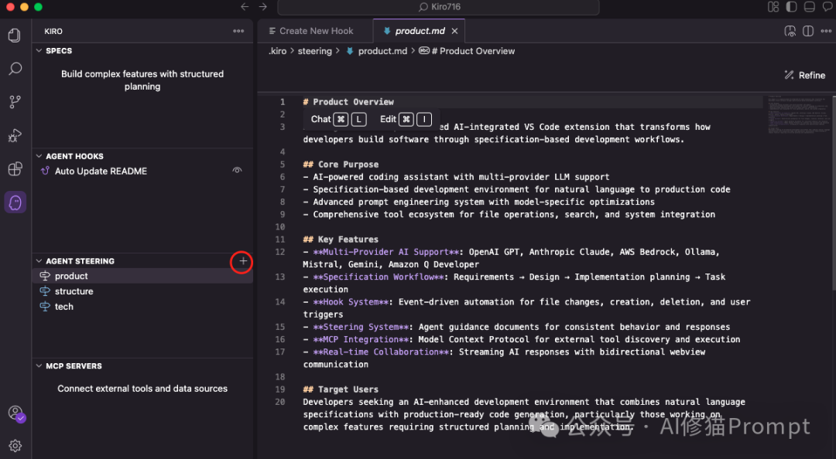Image resolution: width=836 pixels, height=459 pixels.
Task: Open the Search view in activity bar
Action: [x=15, y=69]
